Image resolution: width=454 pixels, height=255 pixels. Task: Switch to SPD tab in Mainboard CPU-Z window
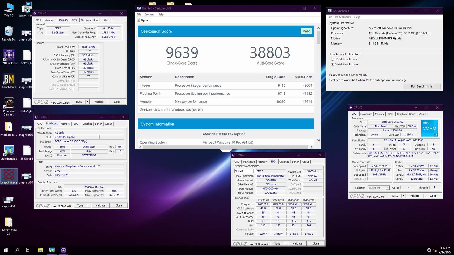76,124
